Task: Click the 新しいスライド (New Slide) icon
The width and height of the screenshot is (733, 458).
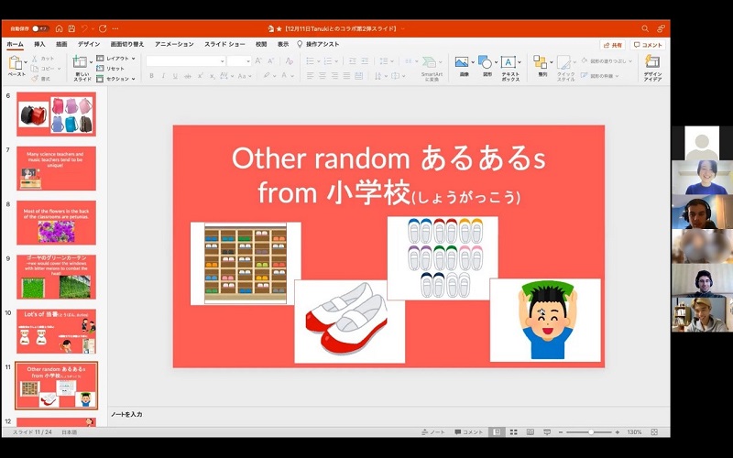Action: [x=82, y=63]
